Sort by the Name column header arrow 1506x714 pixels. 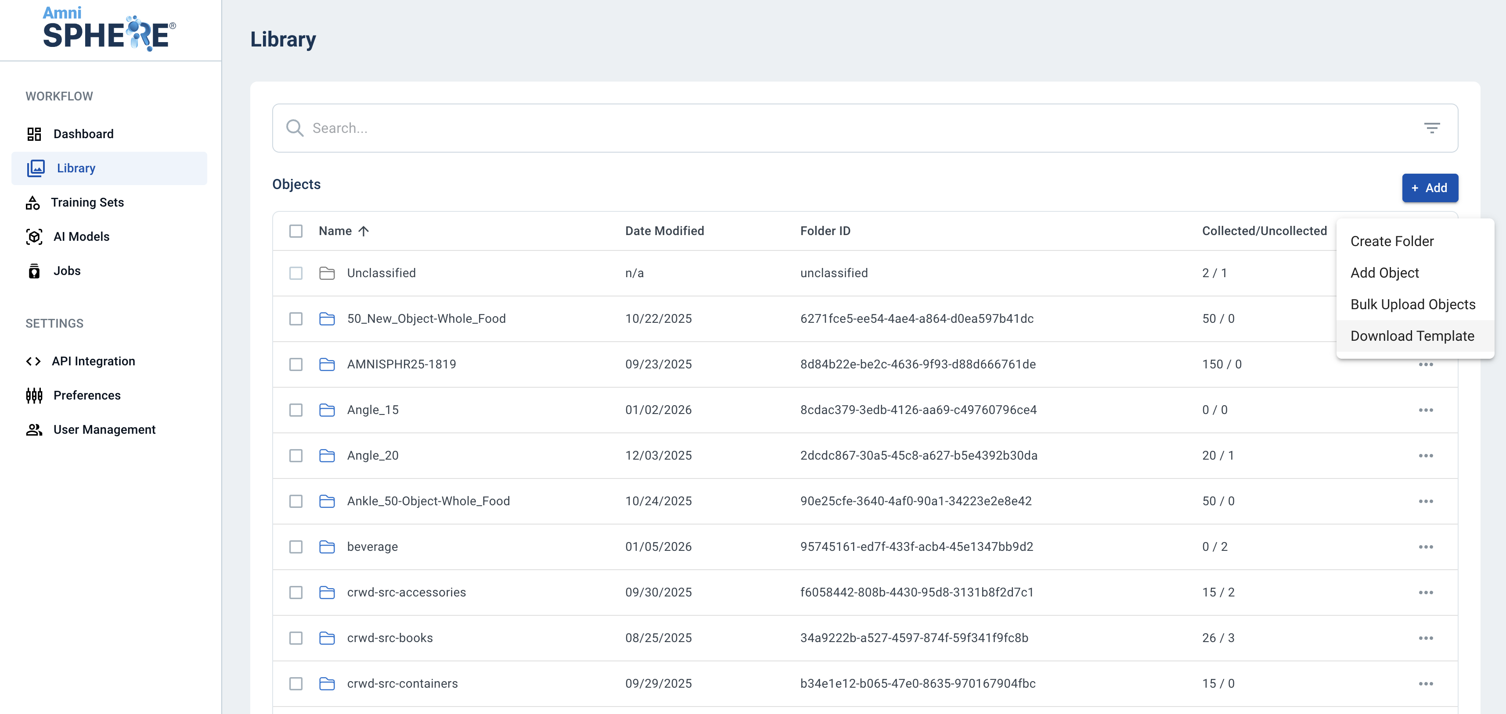(363, 231)
